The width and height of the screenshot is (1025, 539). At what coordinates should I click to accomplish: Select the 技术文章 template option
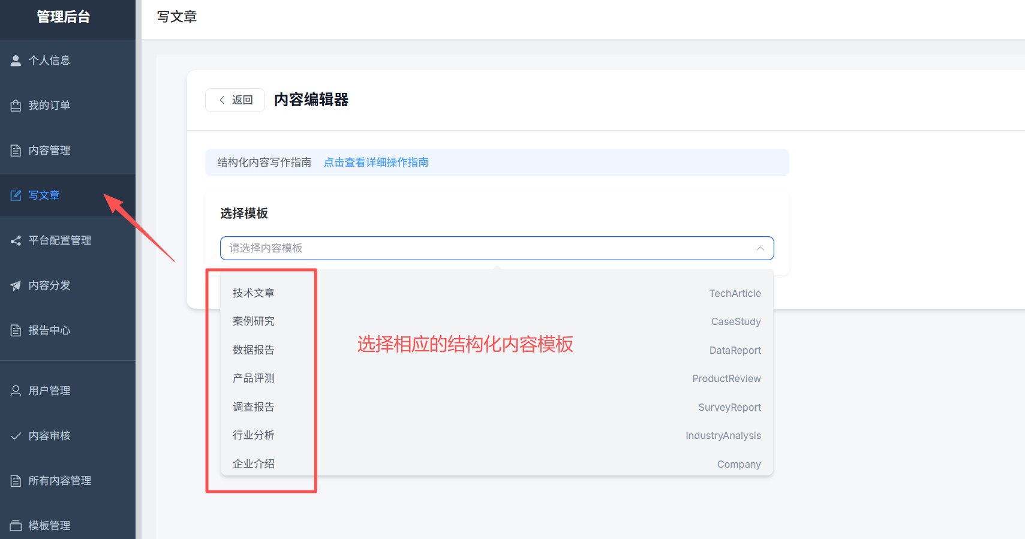(x=497, y=293)
